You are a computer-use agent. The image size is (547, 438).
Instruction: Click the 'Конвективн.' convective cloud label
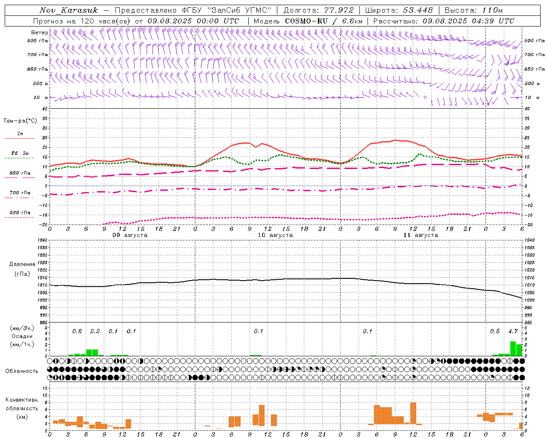pos(22,400)
